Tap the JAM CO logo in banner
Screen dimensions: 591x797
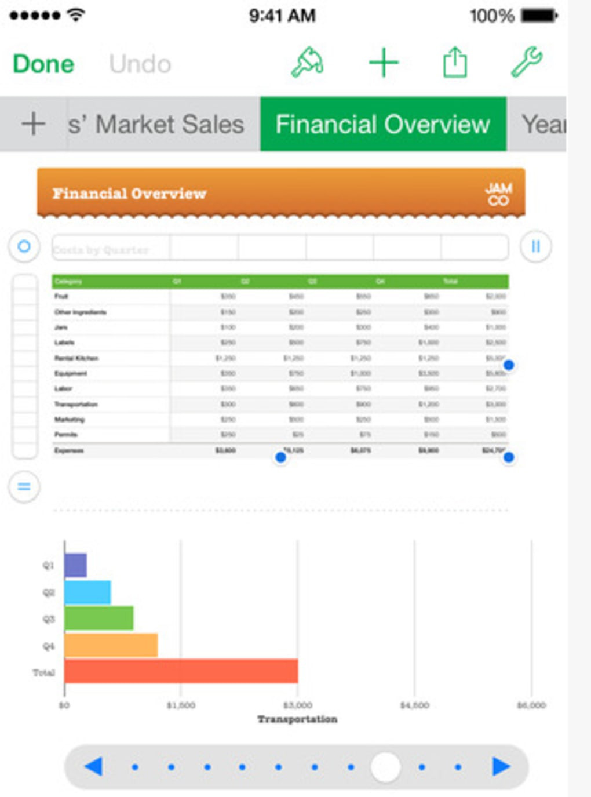pos(498,194)
